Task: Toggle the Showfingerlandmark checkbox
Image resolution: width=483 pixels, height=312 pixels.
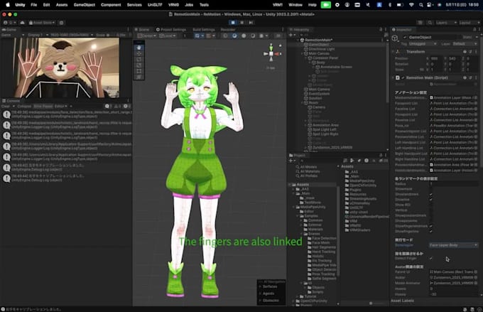Action: [x=431, y=226]
